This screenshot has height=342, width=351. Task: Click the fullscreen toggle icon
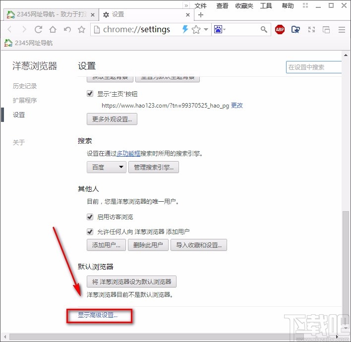point(311,29)
